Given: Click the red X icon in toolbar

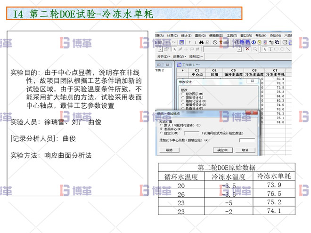Looking at the screenshot, I should 246,49.
